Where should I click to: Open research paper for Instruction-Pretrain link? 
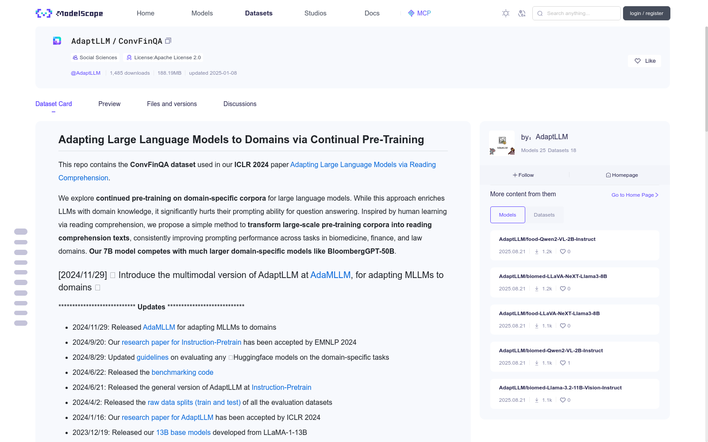pos(181,342)
